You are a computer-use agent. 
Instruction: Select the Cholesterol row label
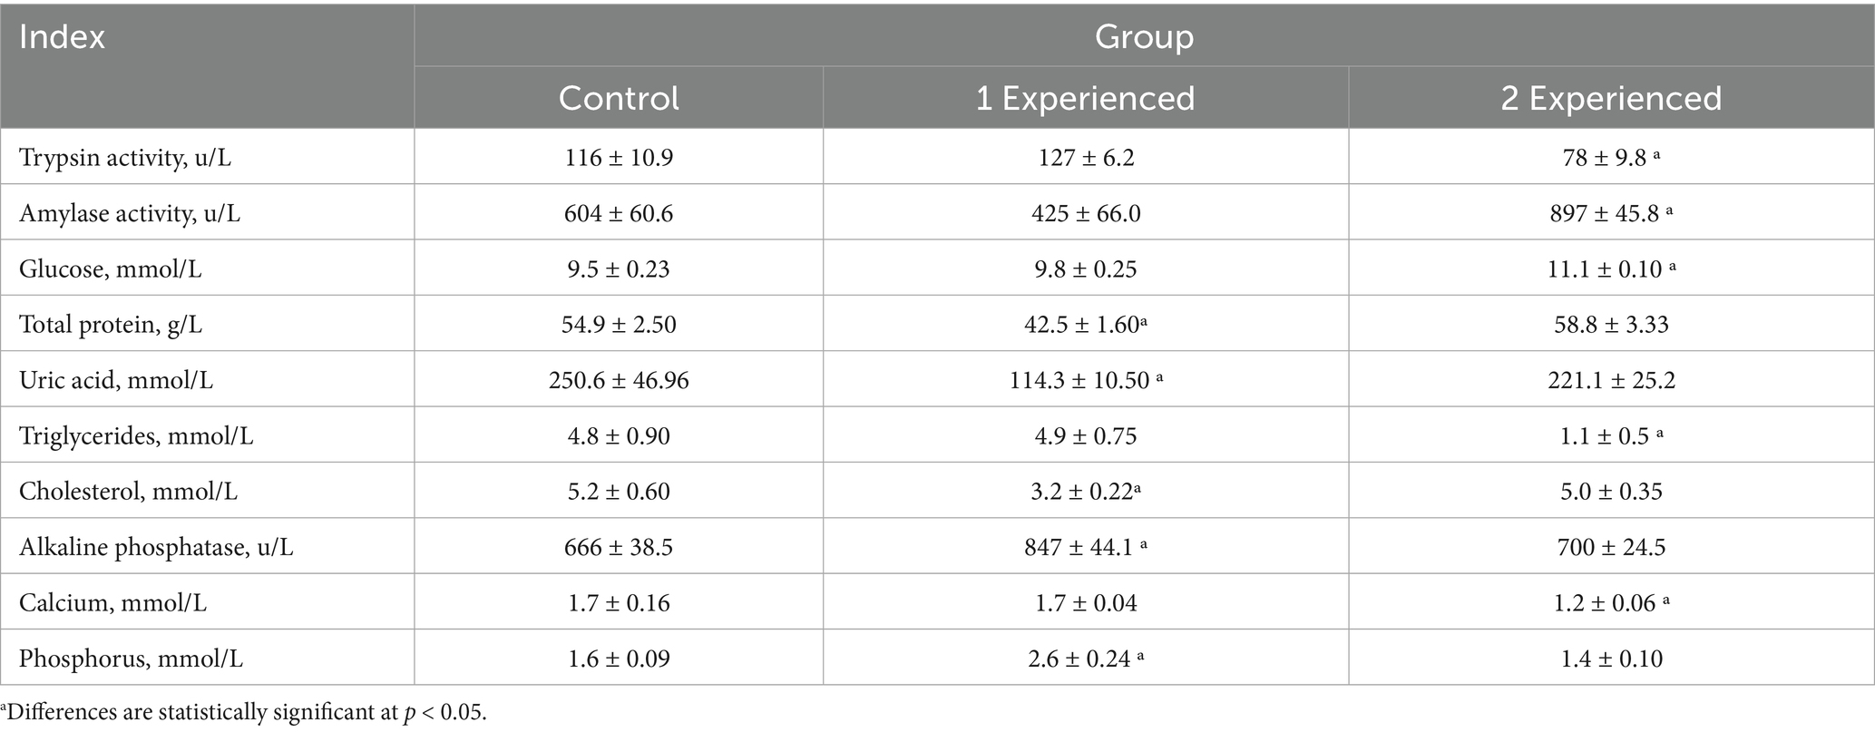128,492
